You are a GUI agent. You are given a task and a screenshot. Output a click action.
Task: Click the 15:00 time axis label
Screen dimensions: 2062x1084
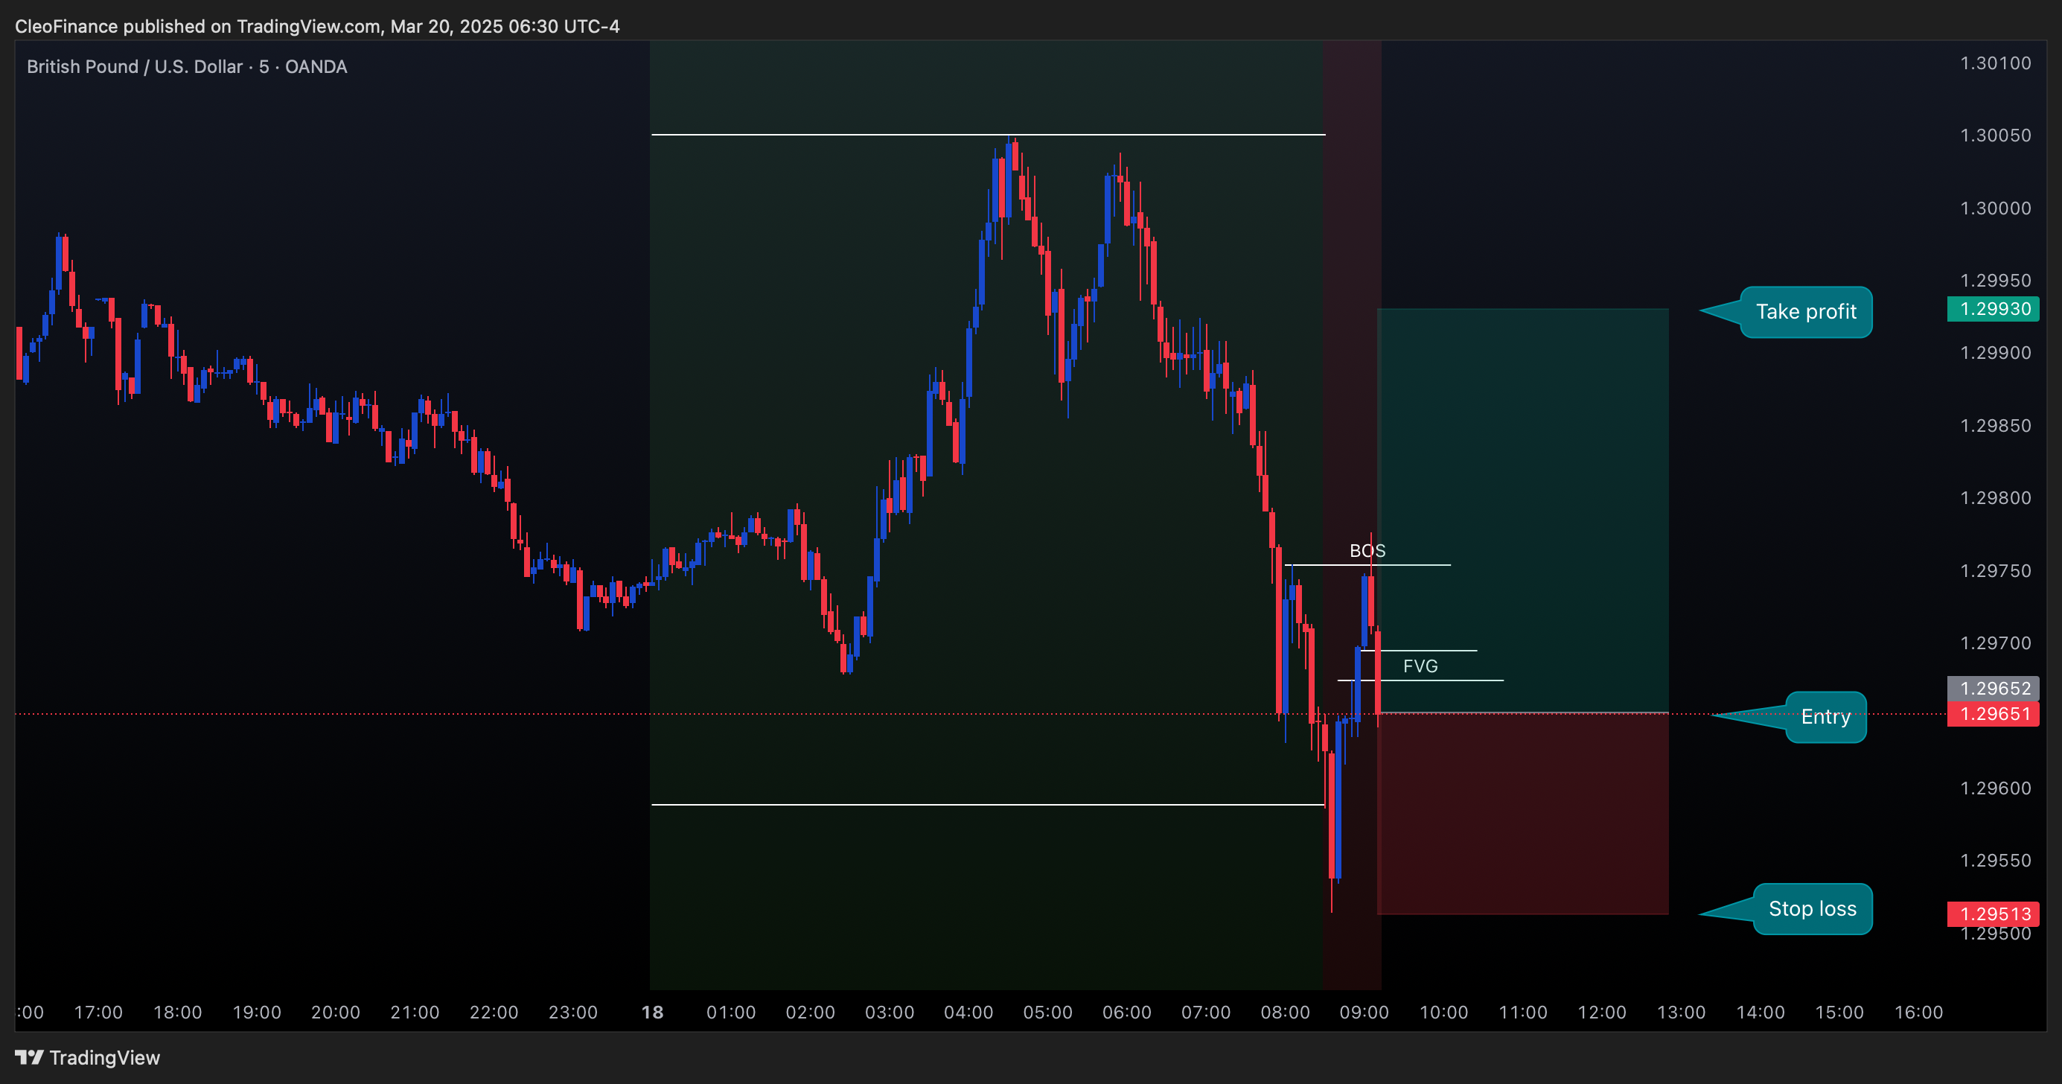[1839, 1012]
